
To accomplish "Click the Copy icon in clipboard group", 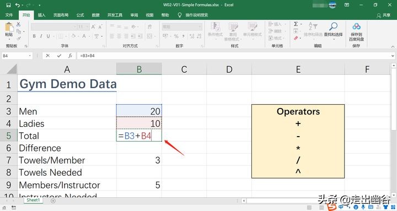I will click(19, 31).
